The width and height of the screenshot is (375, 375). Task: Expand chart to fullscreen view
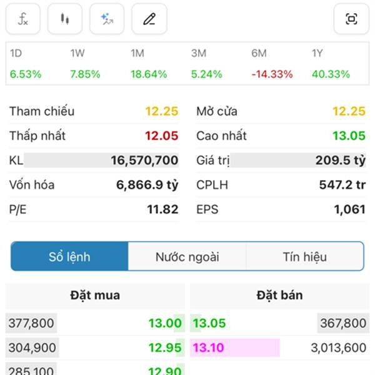click(x=351, y=19)
